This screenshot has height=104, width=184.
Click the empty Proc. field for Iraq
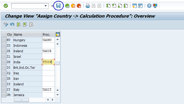coord(48,73)
